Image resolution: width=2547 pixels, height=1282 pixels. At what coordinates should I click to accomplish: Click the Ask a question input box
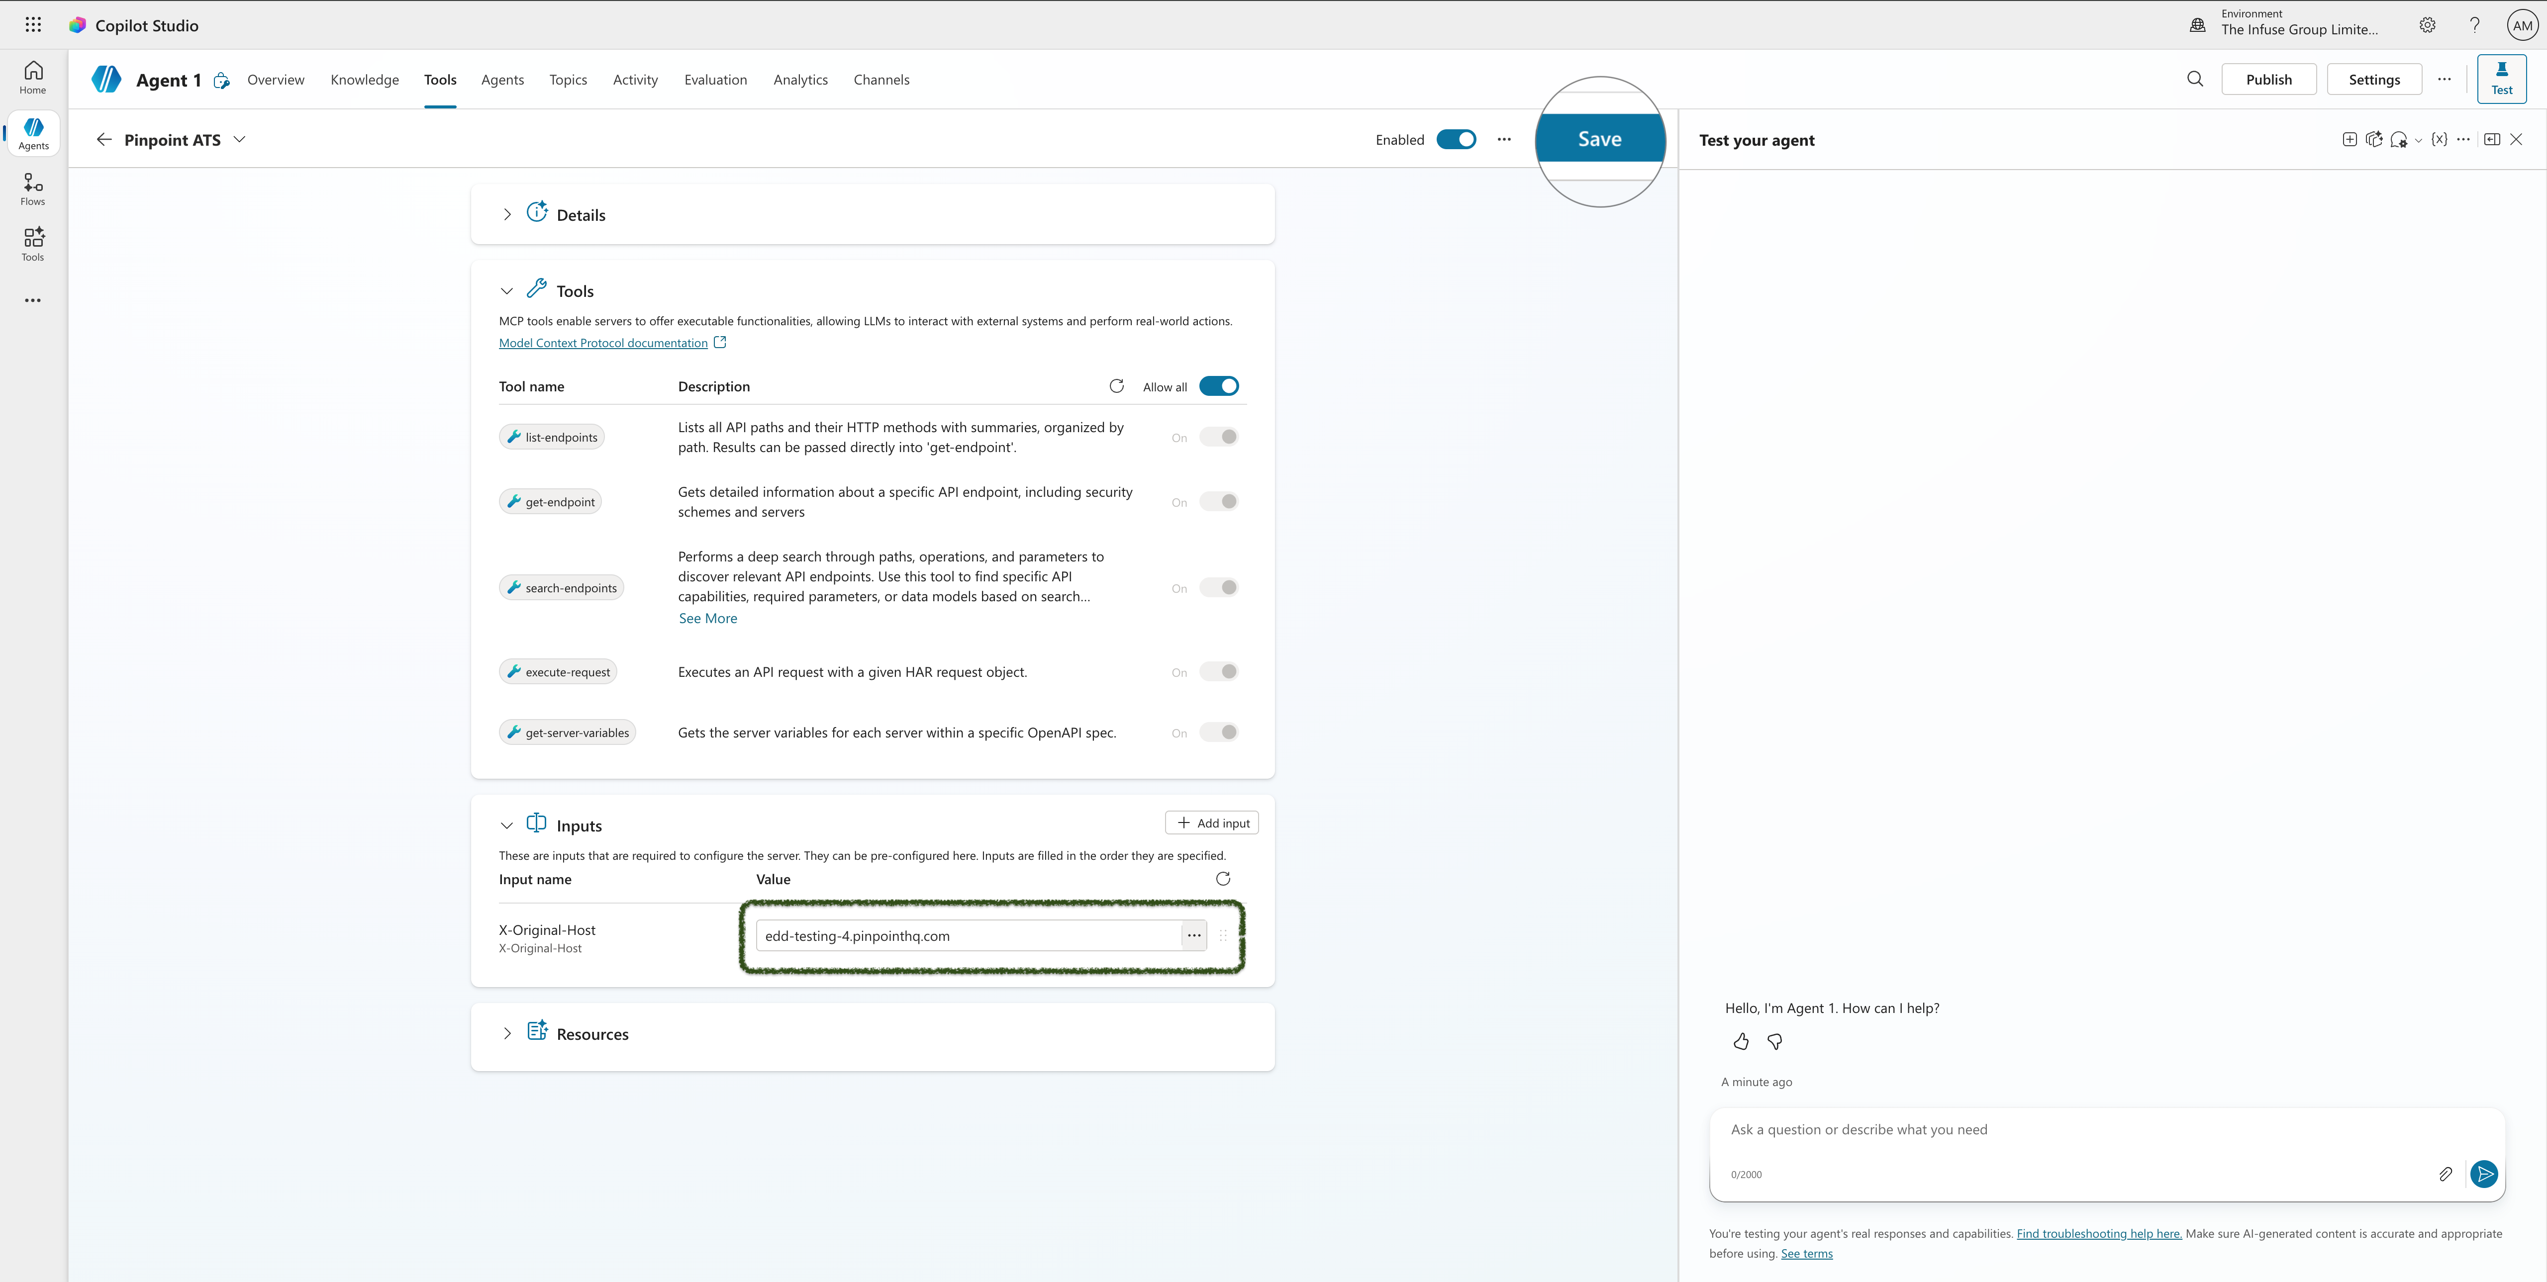tap(2106, 1130)
